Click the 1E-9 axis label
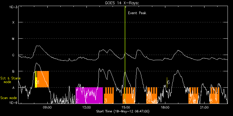Image resolution: width=233 pixels, height=116 pixels. (13, 103)
